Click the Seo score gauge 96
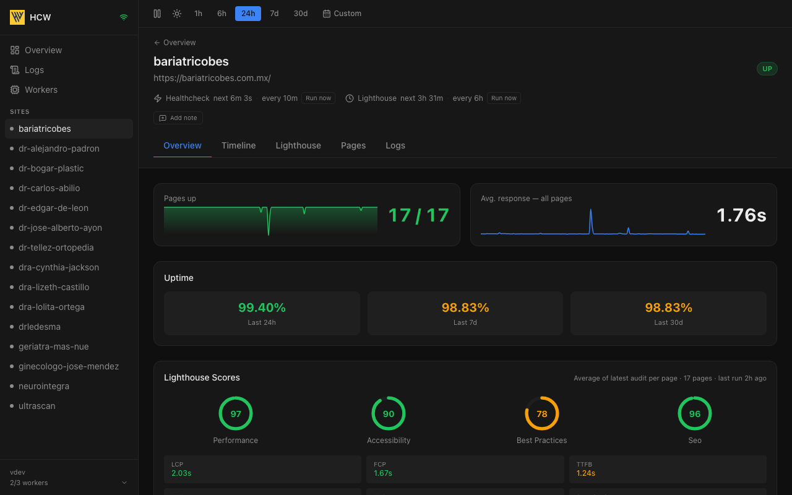The height and width of the screenshot is (495, 792). pos(695,413)
